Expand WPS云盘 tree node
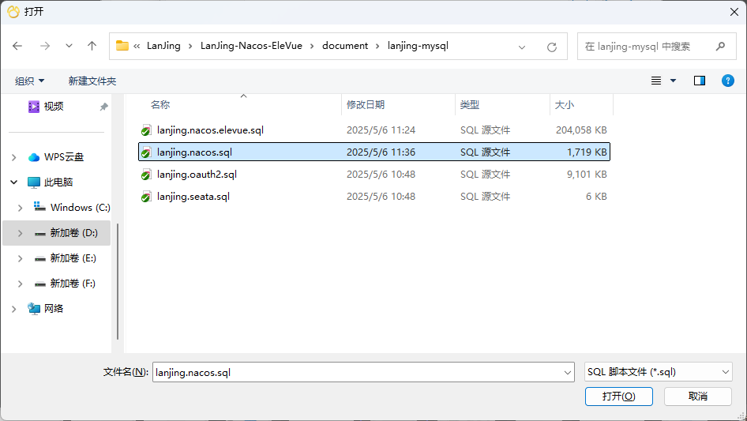This screenshot has height=421, width=747. pyautogui.click(x=13, y=157)
